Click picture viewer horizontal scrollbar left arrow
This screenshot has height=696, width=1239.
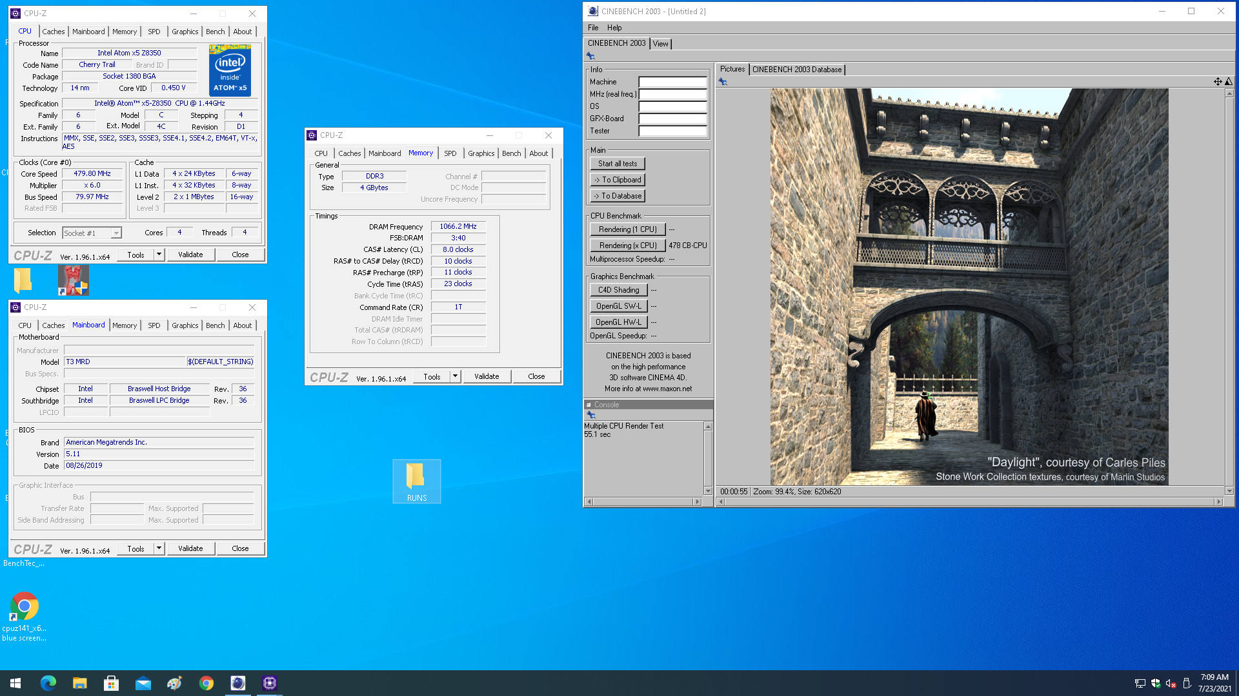(x=721, y=501)
